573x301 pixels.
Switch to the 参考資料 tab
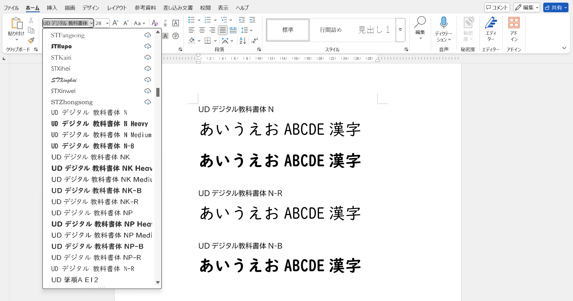coord(145,8)
